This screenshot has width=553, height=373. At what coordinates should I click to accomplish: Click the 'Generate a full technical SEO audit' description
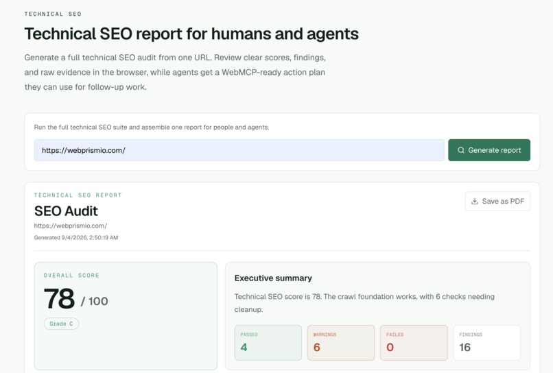pyautogui.click(x=175, y=72)
